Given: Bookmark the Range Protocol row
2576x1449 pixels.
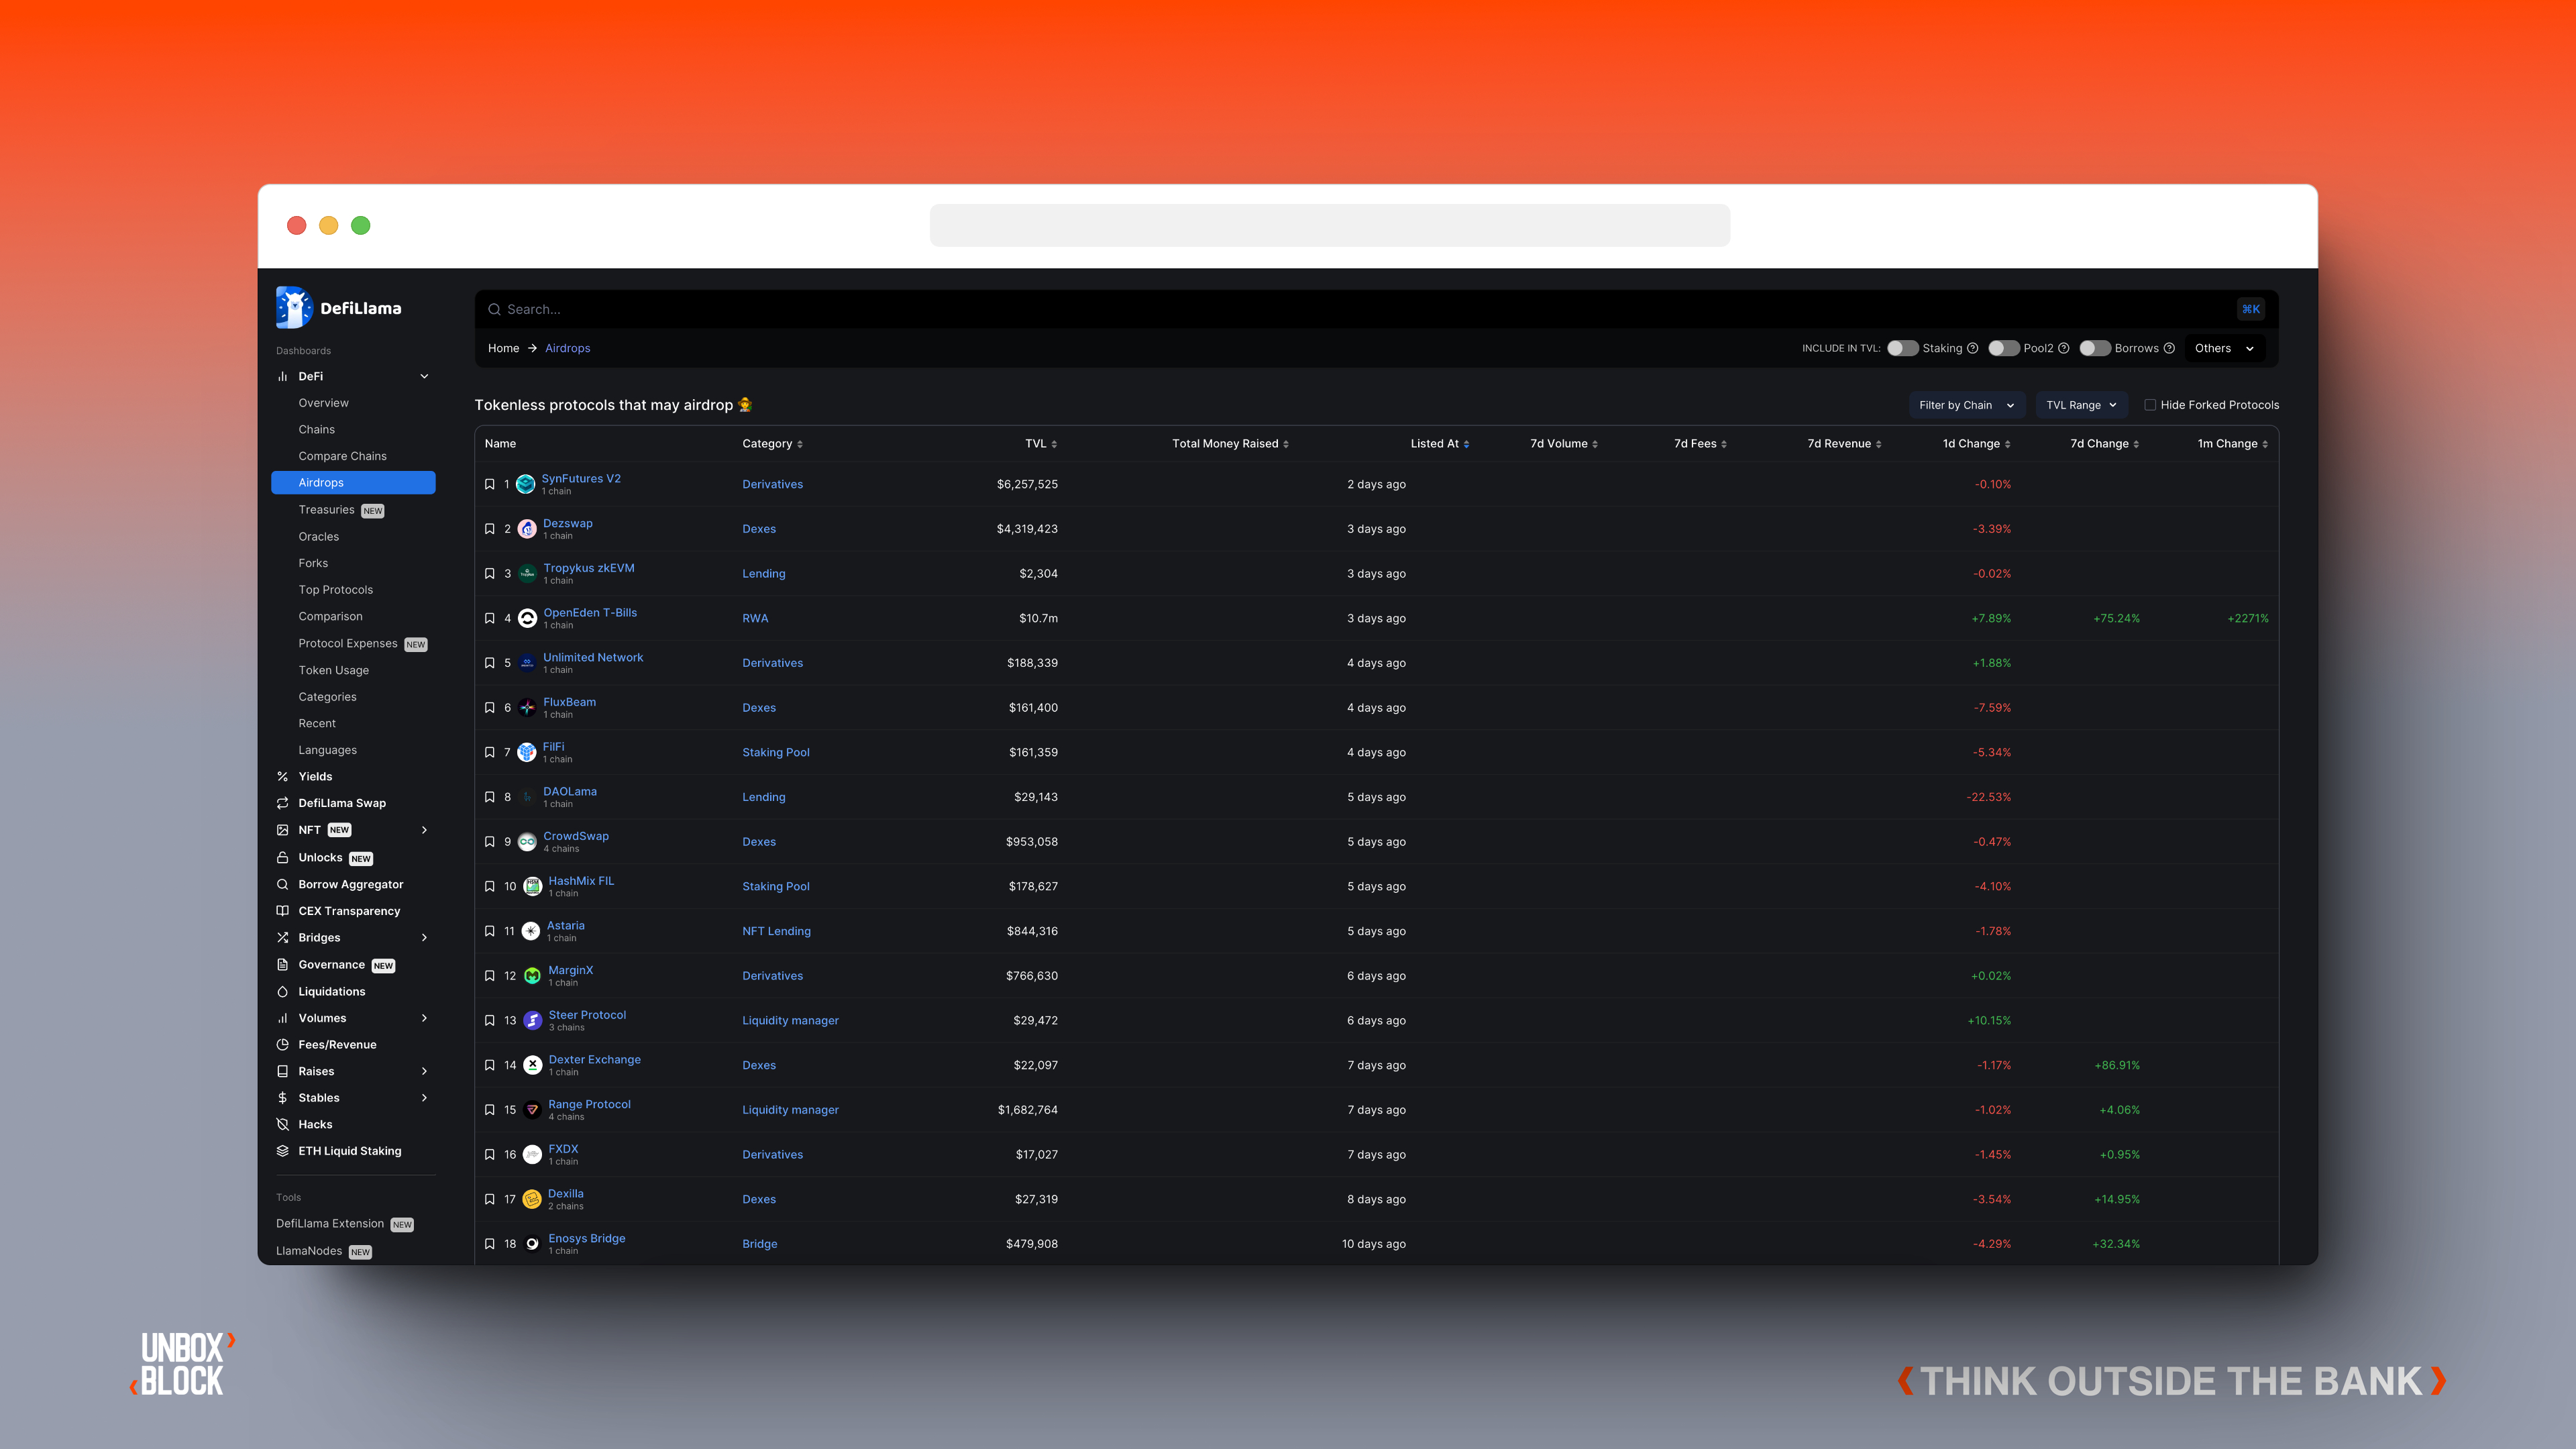Looking at the screenshot, I should [490, 1110].
